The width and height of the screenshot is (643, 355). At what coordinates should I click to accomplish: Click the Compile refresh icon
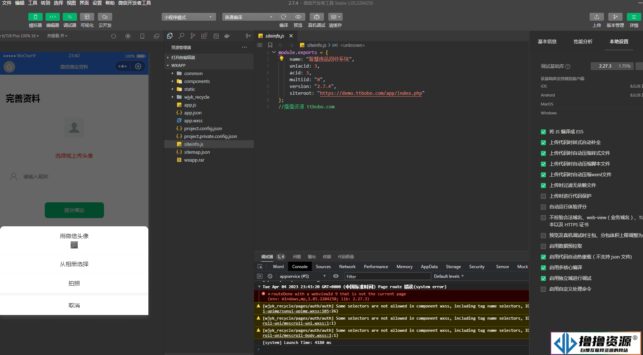(x=284, y=17)
